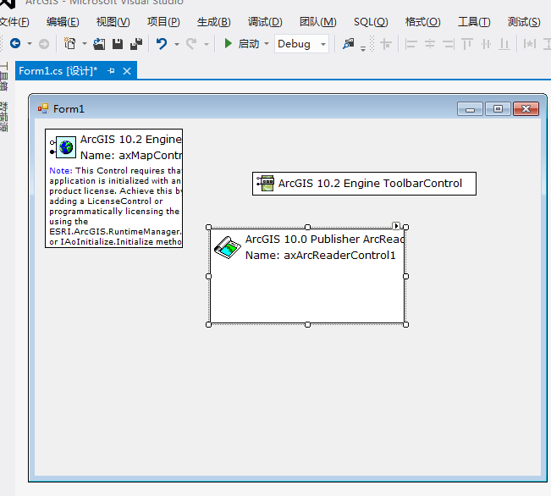Open the Redo history dropdown

click(207, 44)
